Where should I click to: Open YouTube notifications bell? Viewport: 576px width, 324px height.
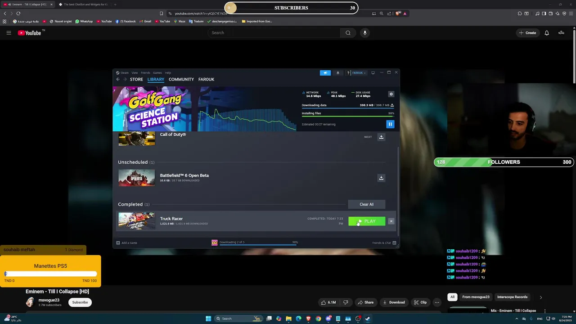(547, 33)
